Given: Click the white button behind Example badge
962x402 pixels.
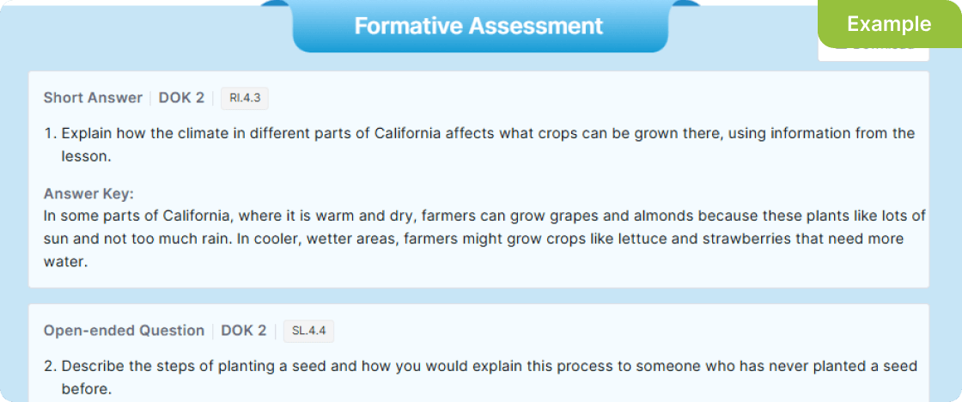Looking at the screenshot, I should (873, 53).
